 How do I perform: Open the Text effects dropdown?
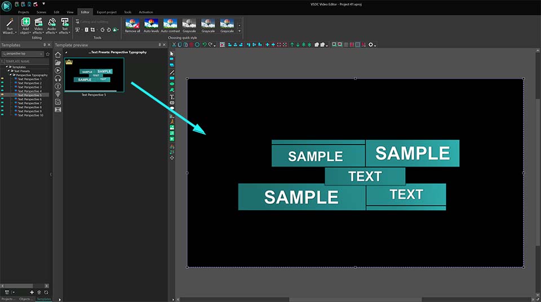(x=64, y=26)
